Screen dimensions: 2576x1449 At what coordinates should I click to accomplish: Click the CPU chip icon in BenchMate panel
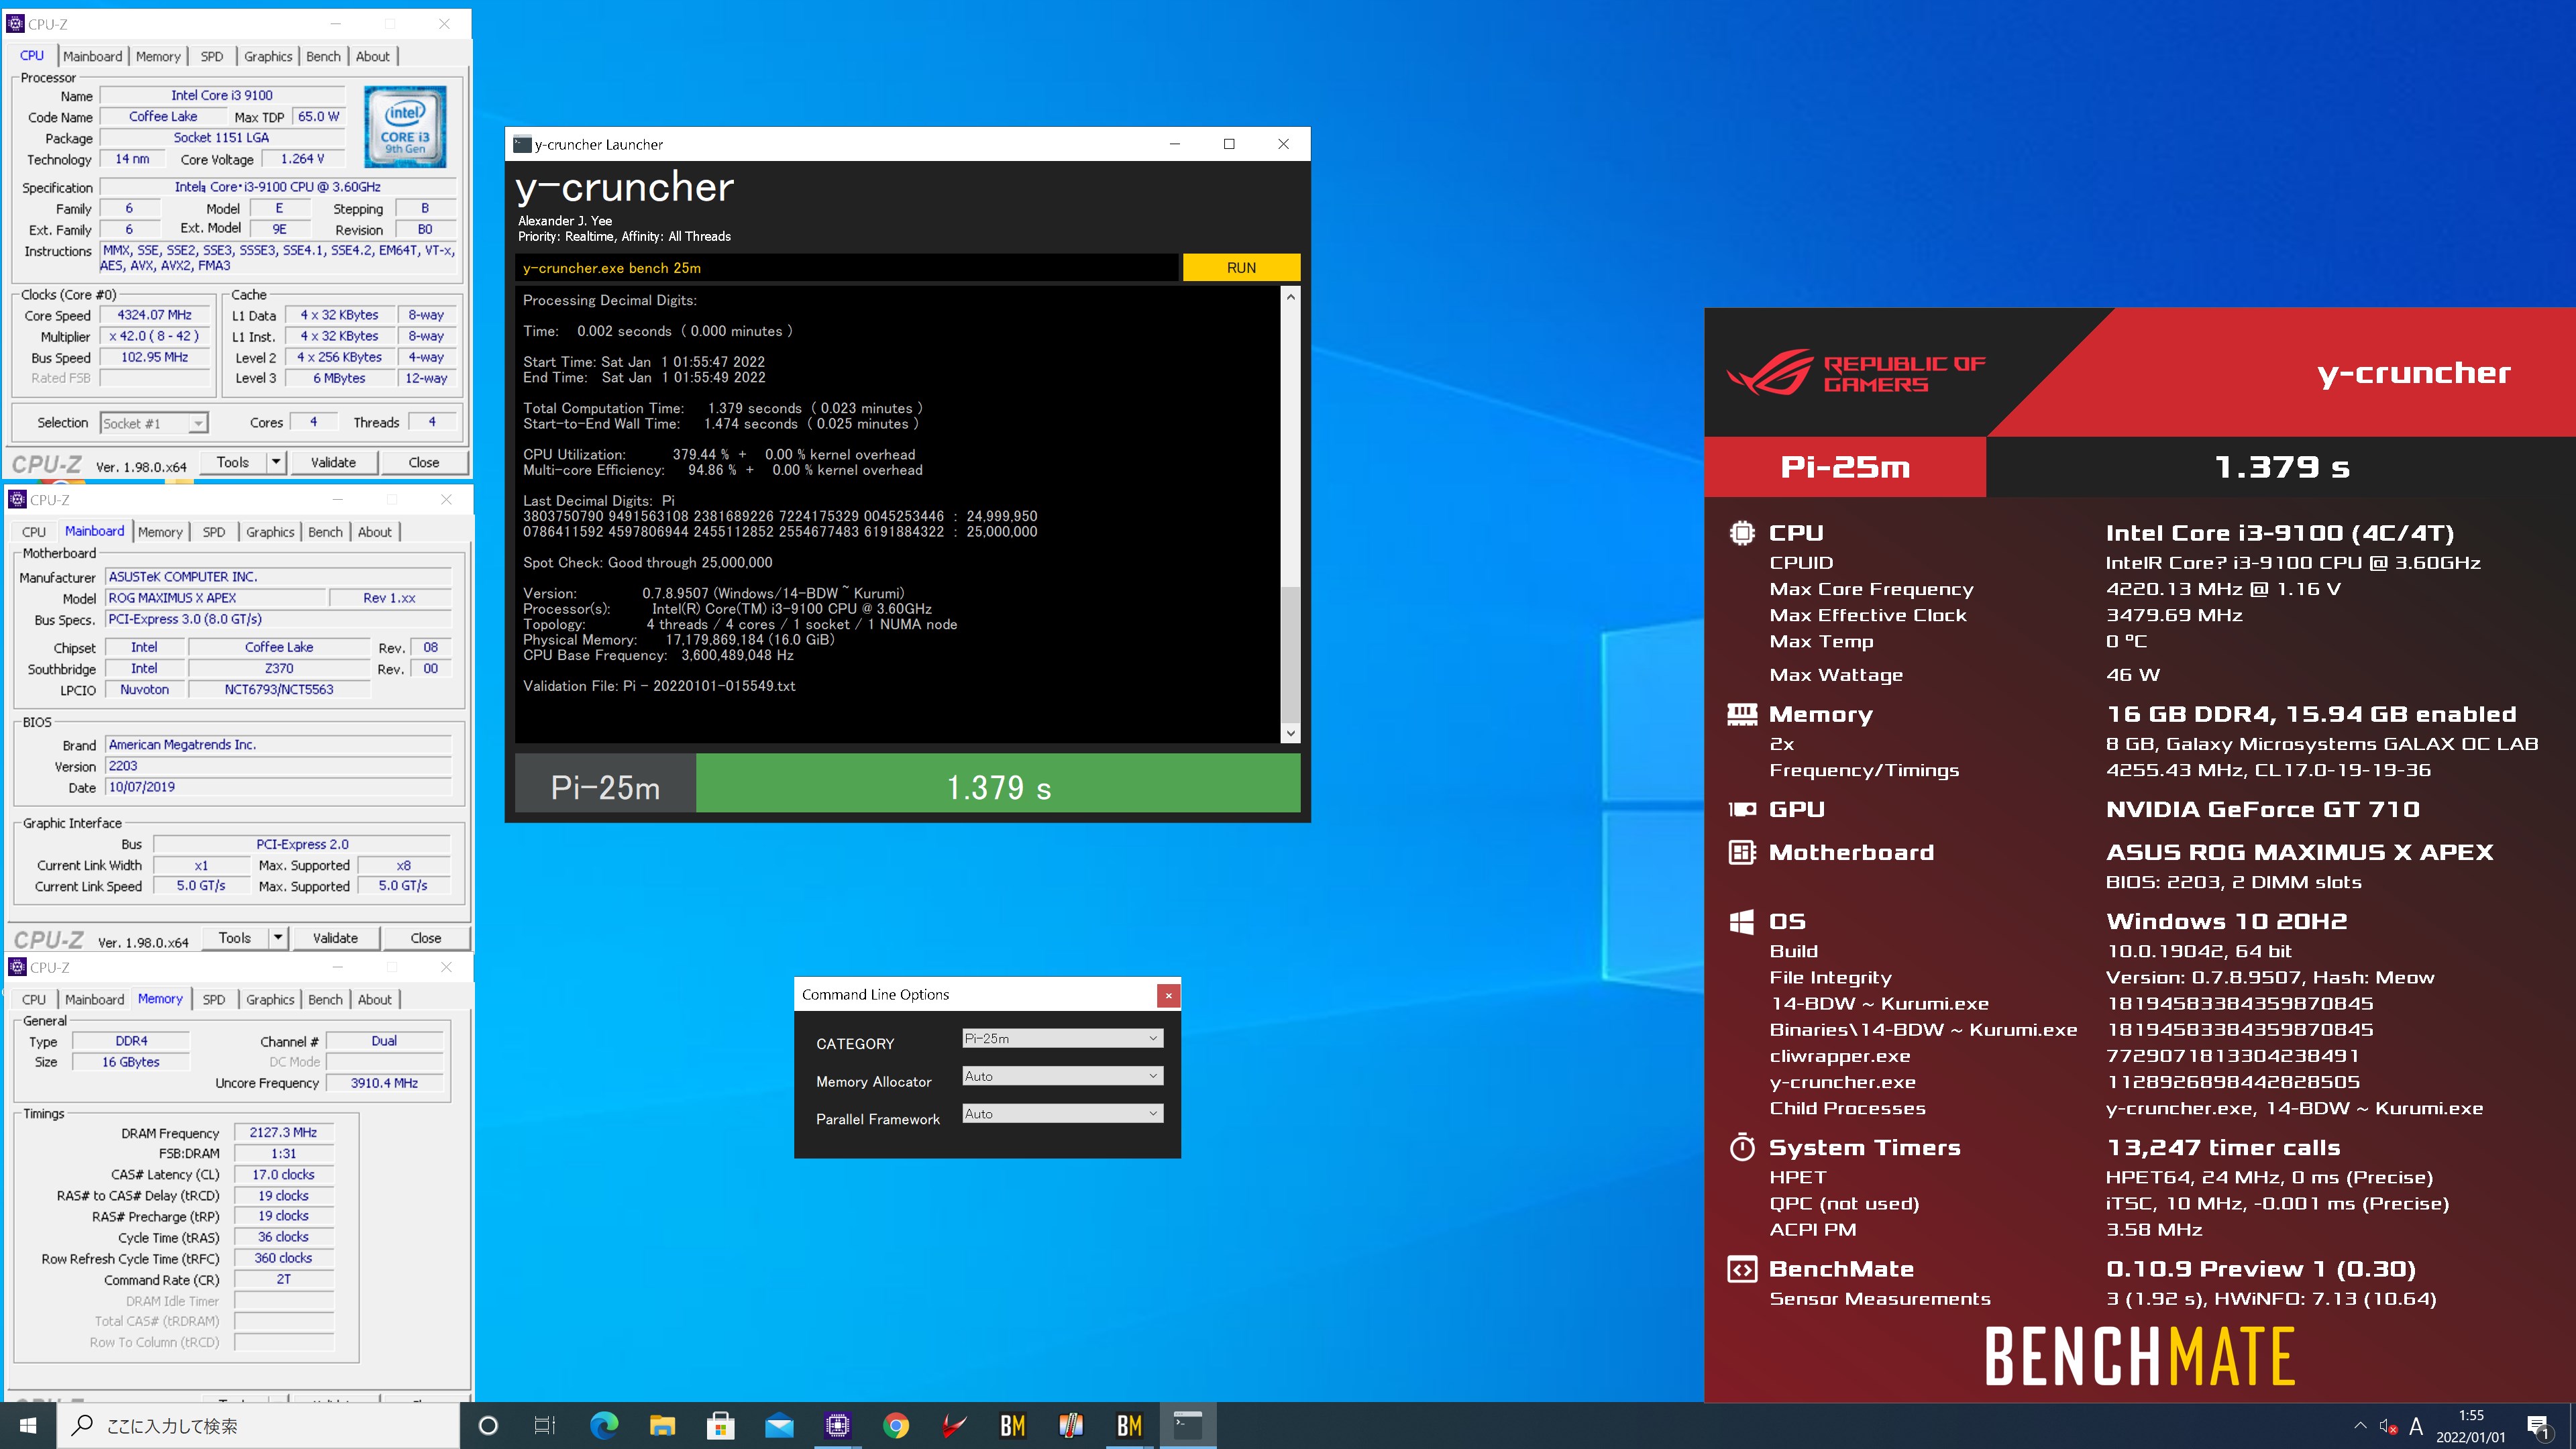(1741, 533)
